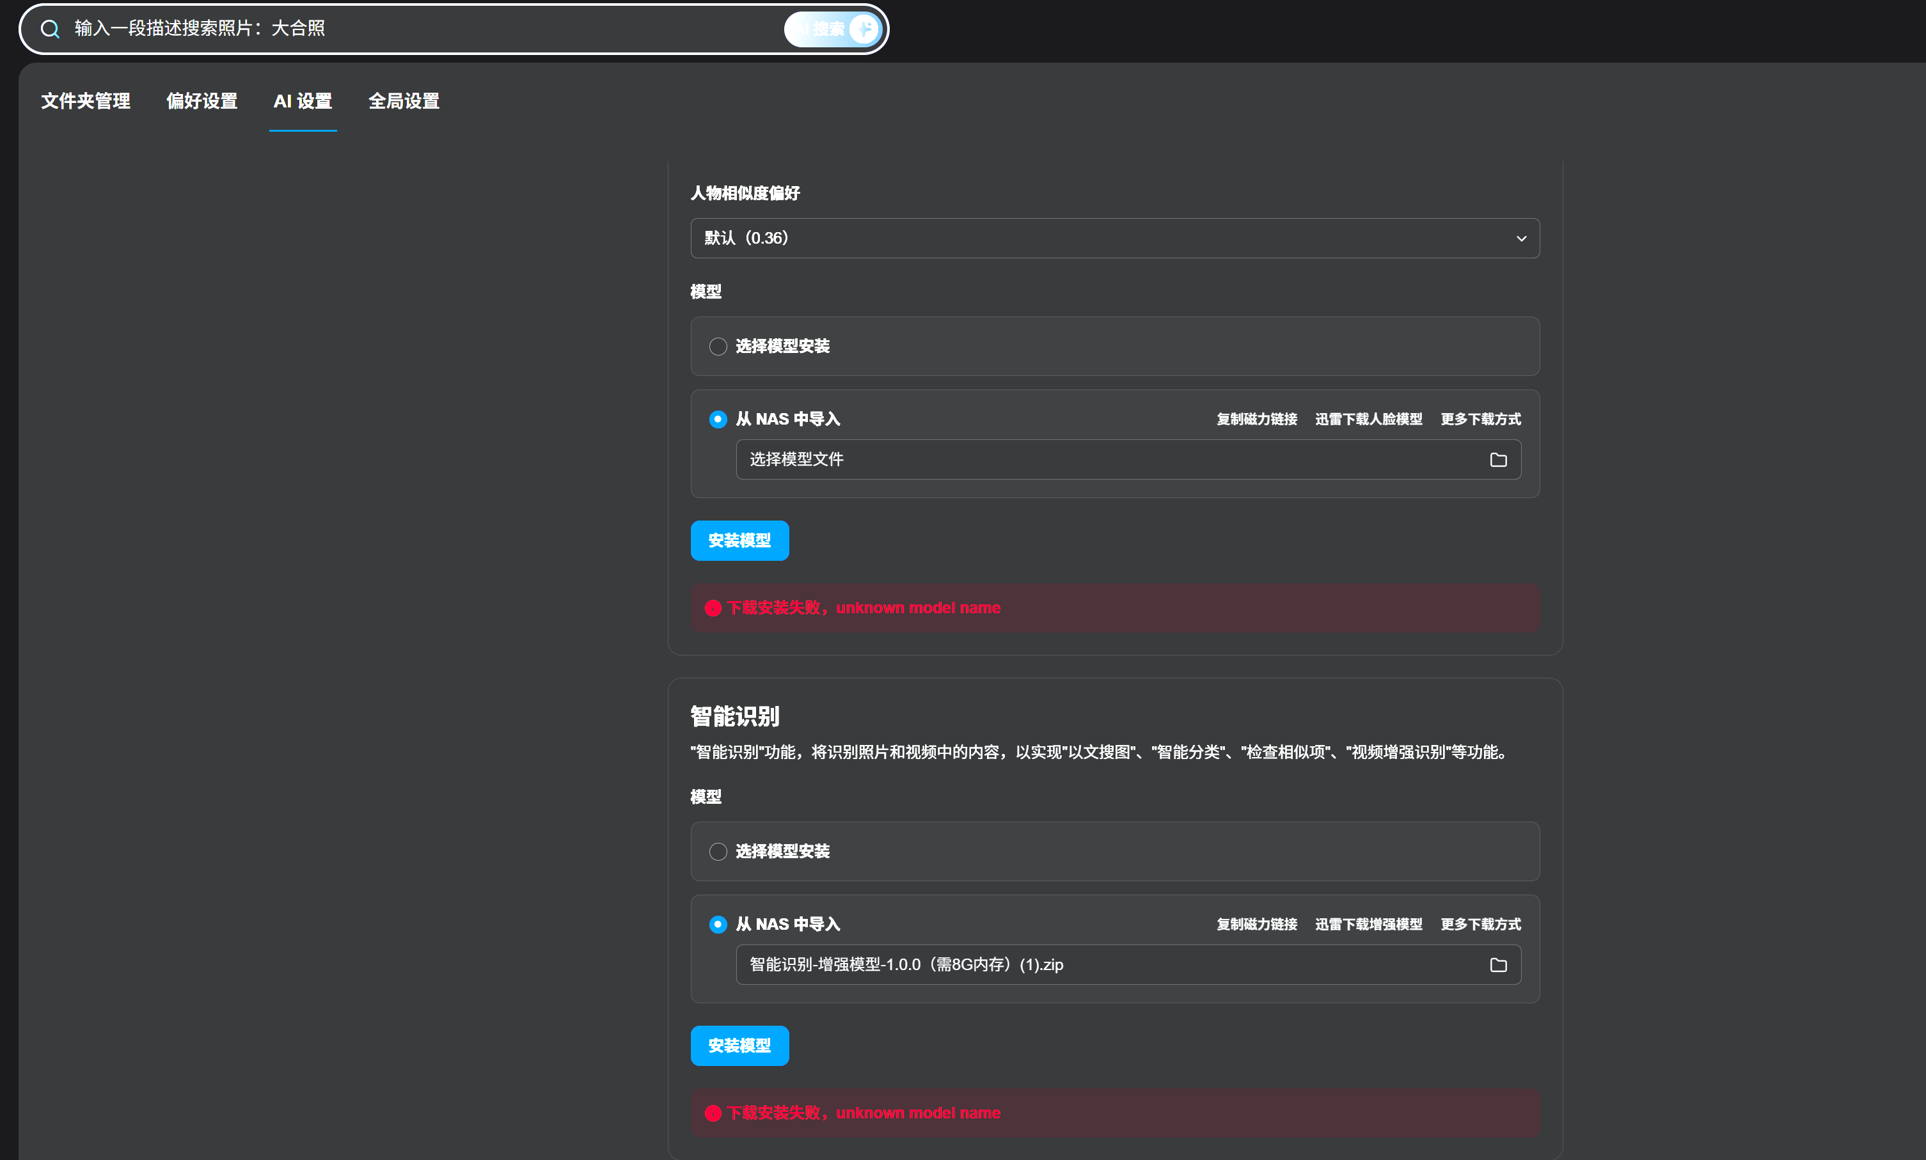This screenshot has height=1160, width=1926.
Task: Click the 选择模型文件 input field
Action: click(1094, 460)
